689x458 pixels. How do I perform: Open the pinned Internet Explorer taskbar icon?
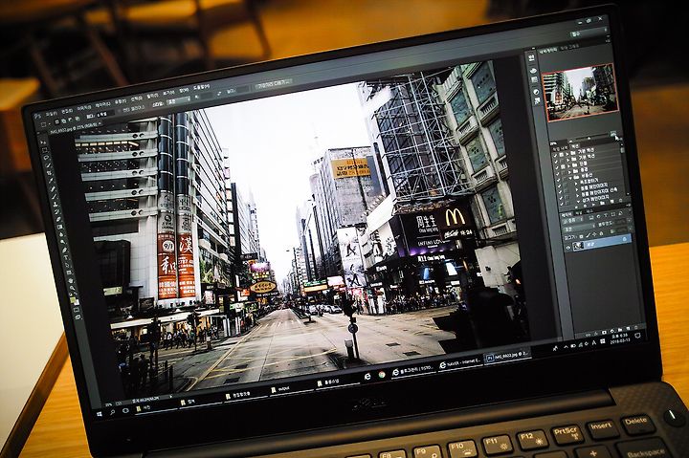pyautogui.click(x=367, y=377)
